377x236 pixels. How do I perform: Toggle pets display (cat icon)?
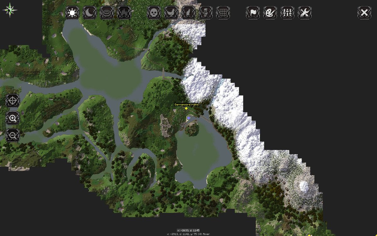pos(188,13)
